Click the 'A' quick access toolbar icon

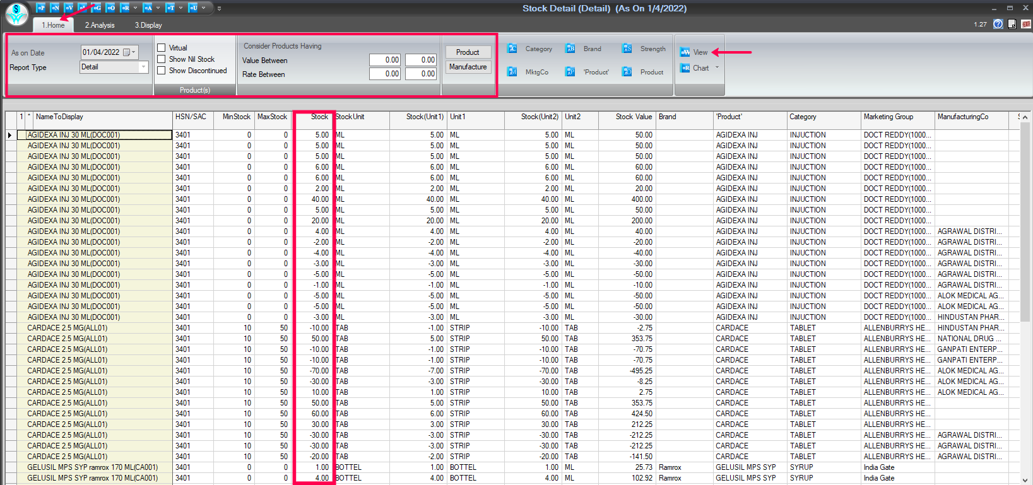click(147, 8)
